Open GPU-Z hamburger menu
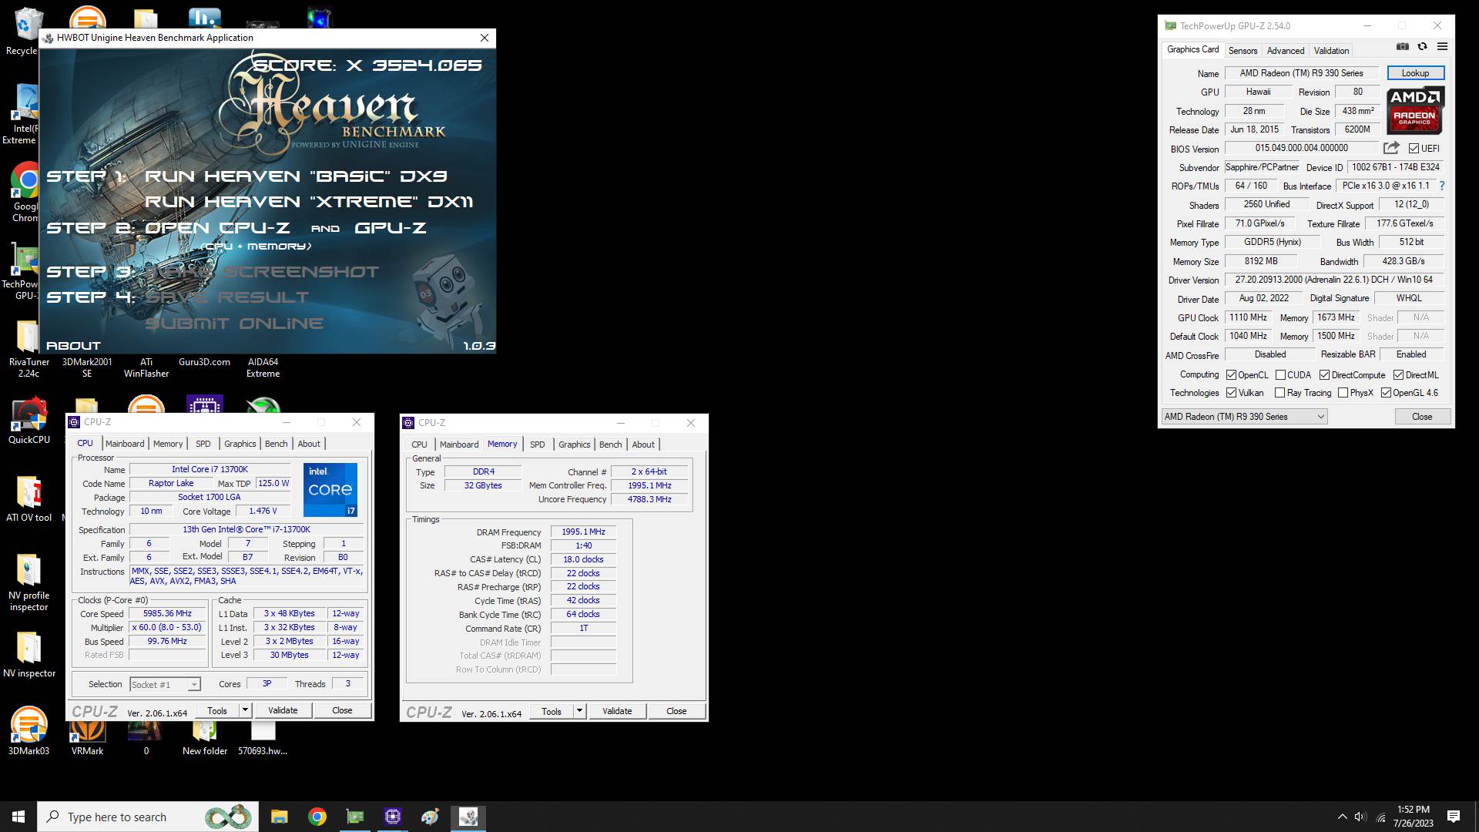 click(1442, 47)
